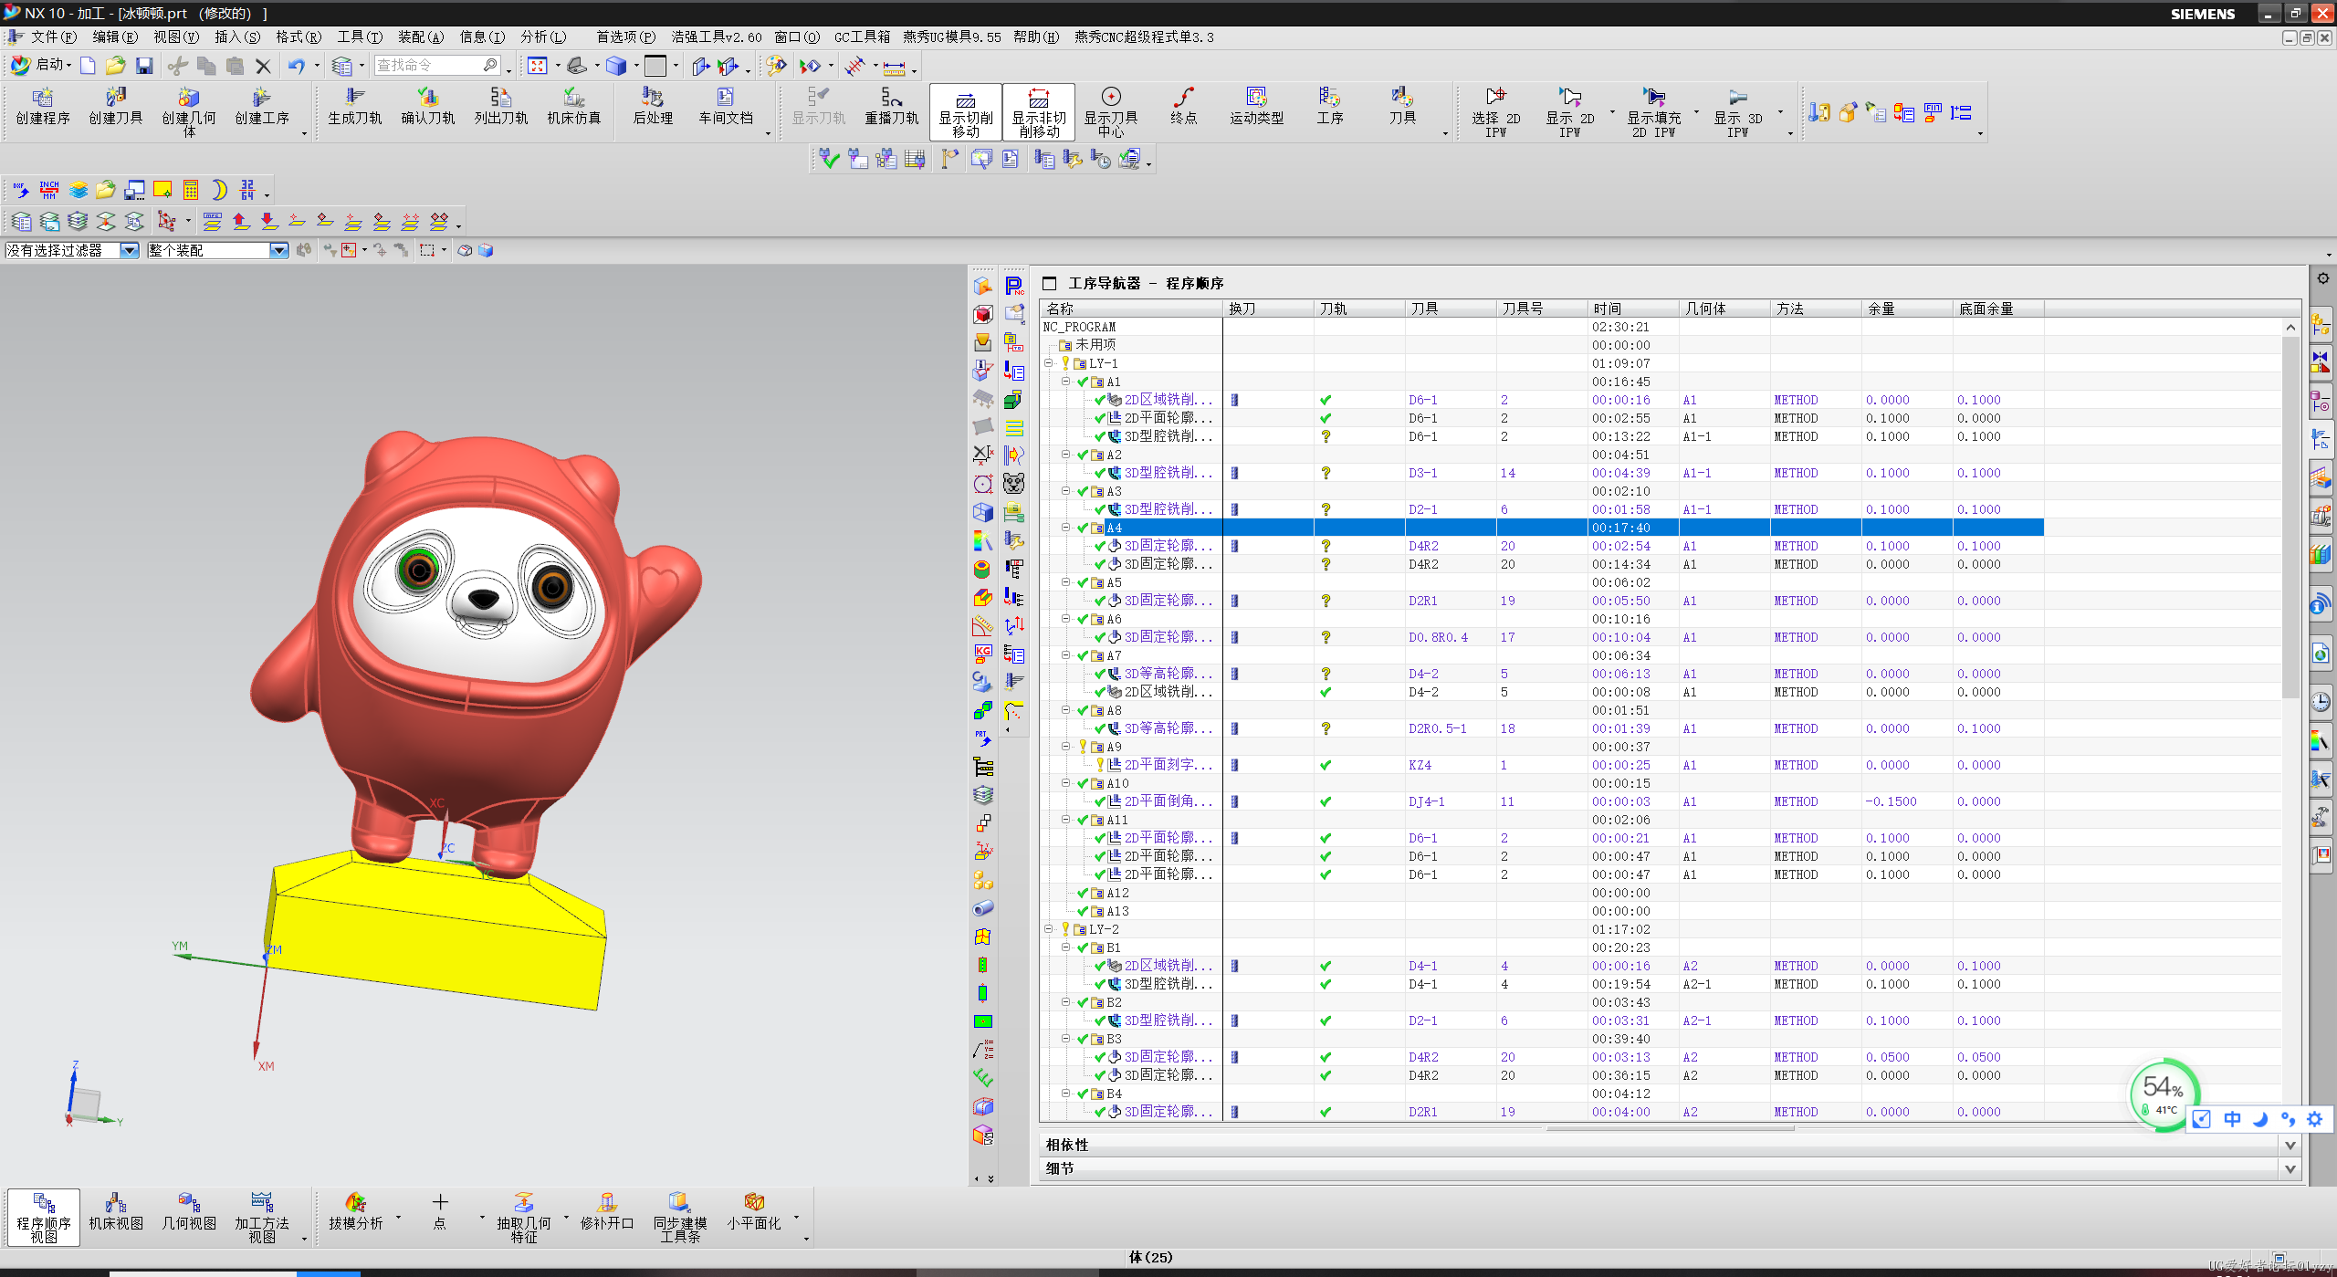
Task: Click the 抽取几何特征 (Extract Geometry) icon
Action: pos(524,1218)
